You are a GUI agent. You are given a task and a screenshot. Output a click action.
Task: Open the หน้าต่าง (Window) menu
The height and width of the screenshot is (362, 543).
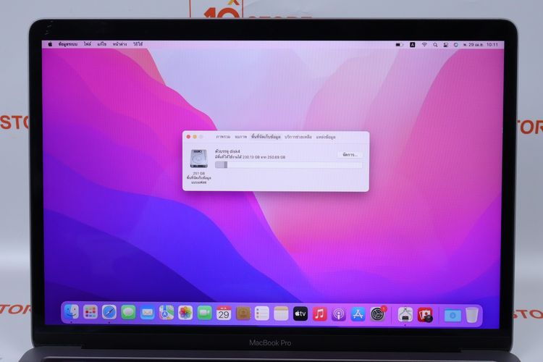119,44
